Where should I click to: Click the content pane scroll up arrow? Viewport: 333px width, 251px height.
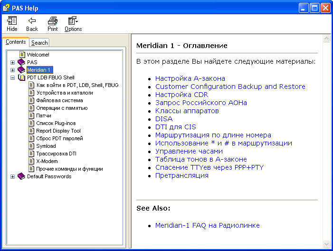(327, 39)
